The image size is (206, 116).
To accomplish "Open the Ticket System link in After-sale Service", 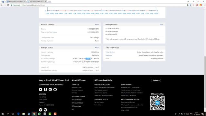I will pos(110,52).
